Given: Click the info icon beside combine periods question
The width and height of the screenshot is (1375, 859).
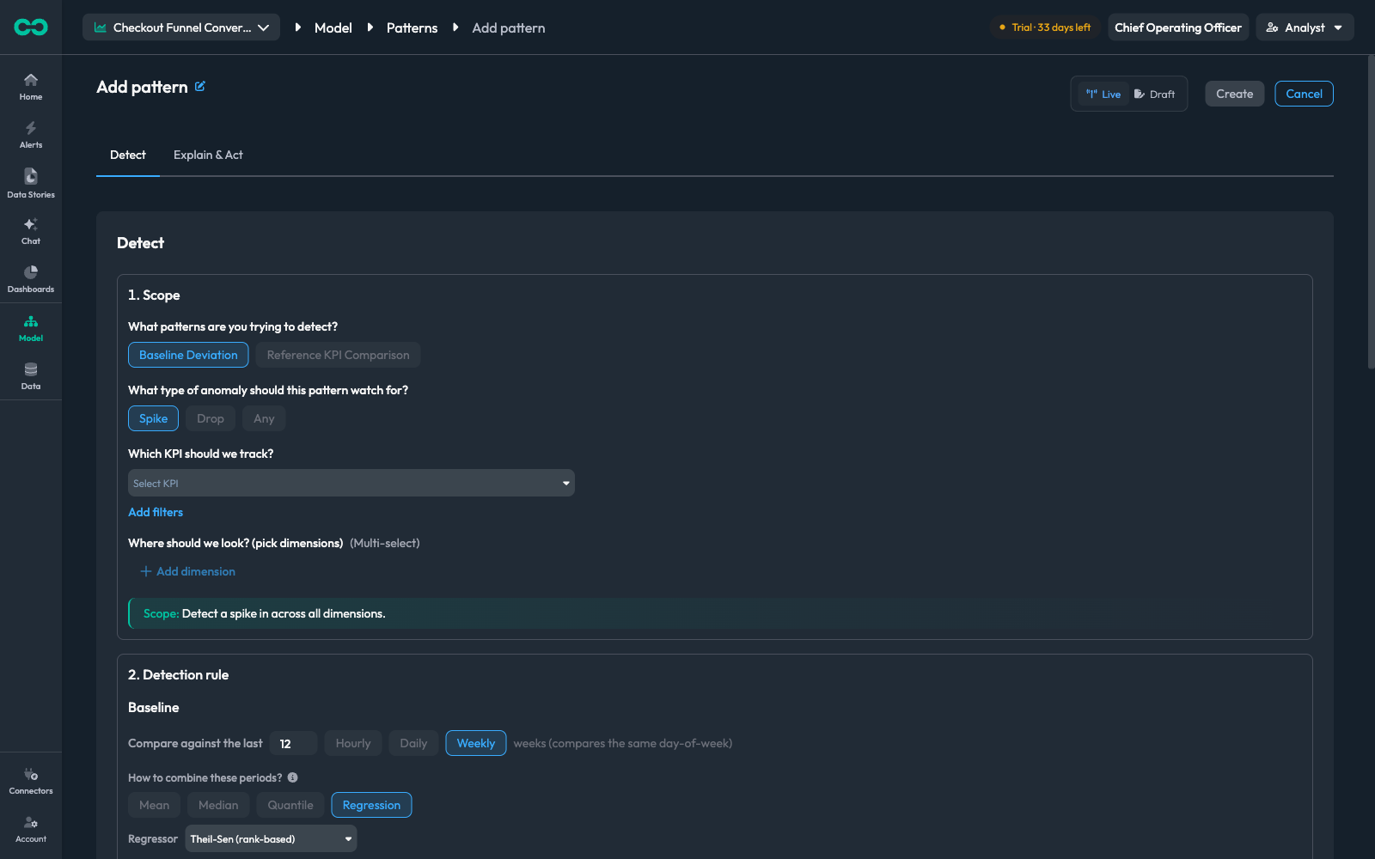Looking at the screenshot, I should (x=293, y=777).
